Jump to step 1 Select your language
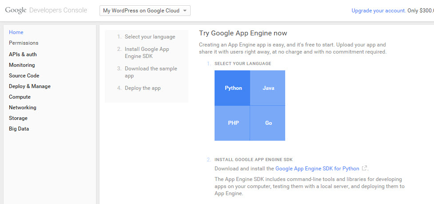Screen dimensions: 434x204 tap(150, 37)
